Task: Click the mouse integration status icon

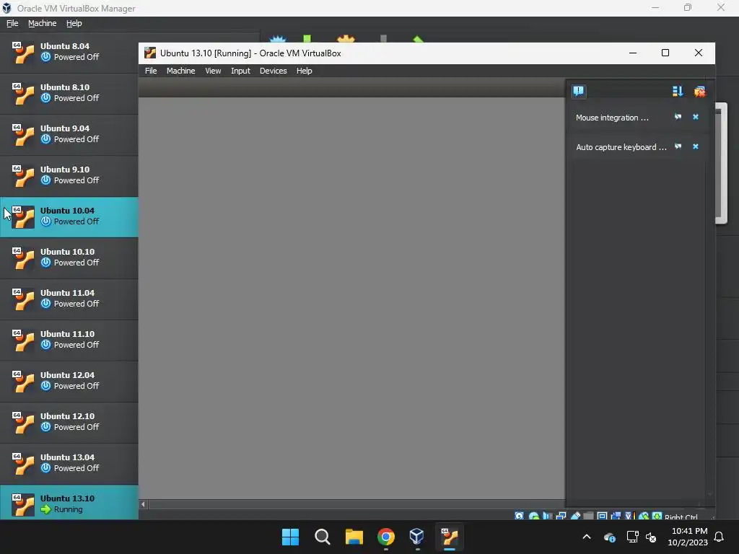Action: click(643, 516)
